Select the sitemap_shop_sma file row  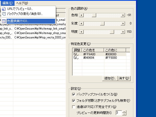tap(33, 33)
